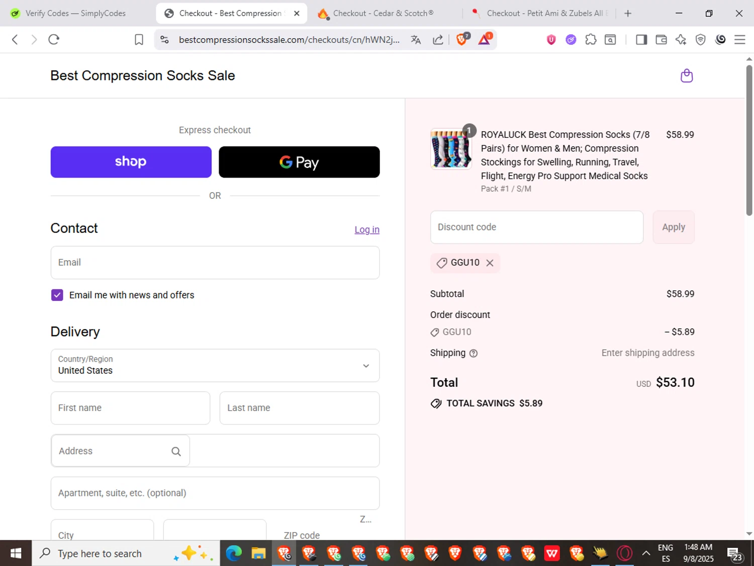Viewport: 754px width, 566px height.
Task: Click the Apply discount button
Action: click(x=674, y=227)
